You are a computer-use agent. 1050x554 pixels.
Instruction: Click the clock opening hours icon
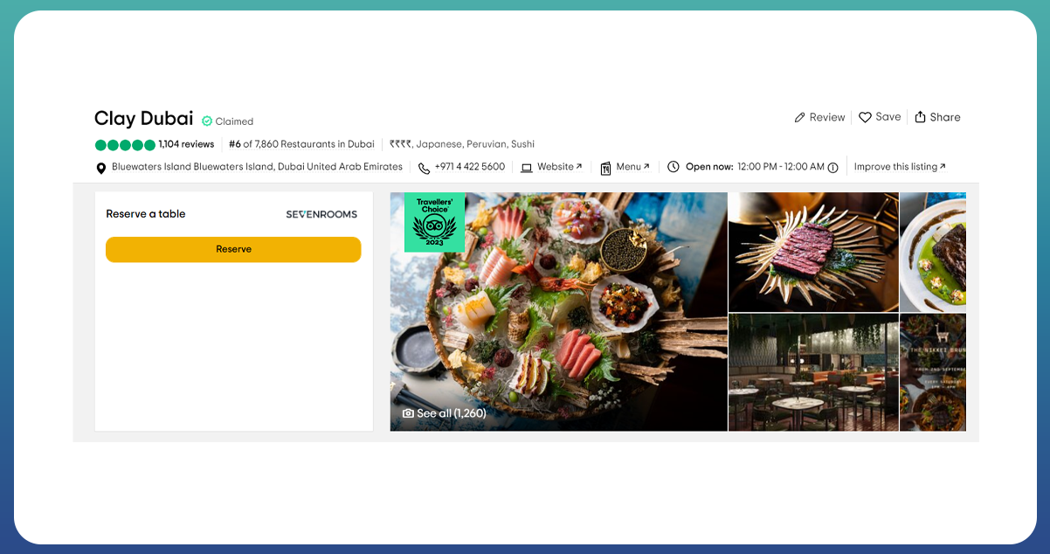point(674,167)
